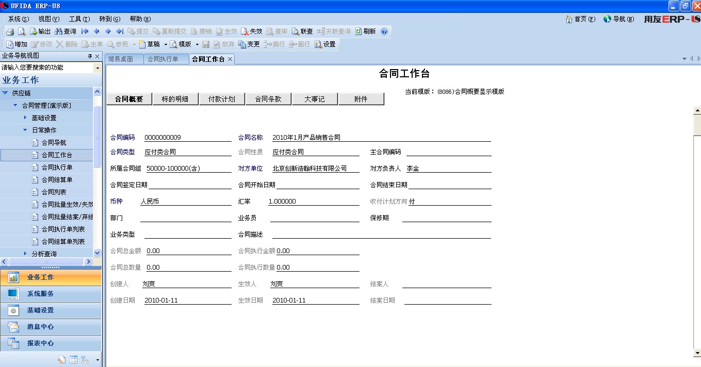Select the 标的明细 form tab
The image size is (701, 367).
click(175, 99)
